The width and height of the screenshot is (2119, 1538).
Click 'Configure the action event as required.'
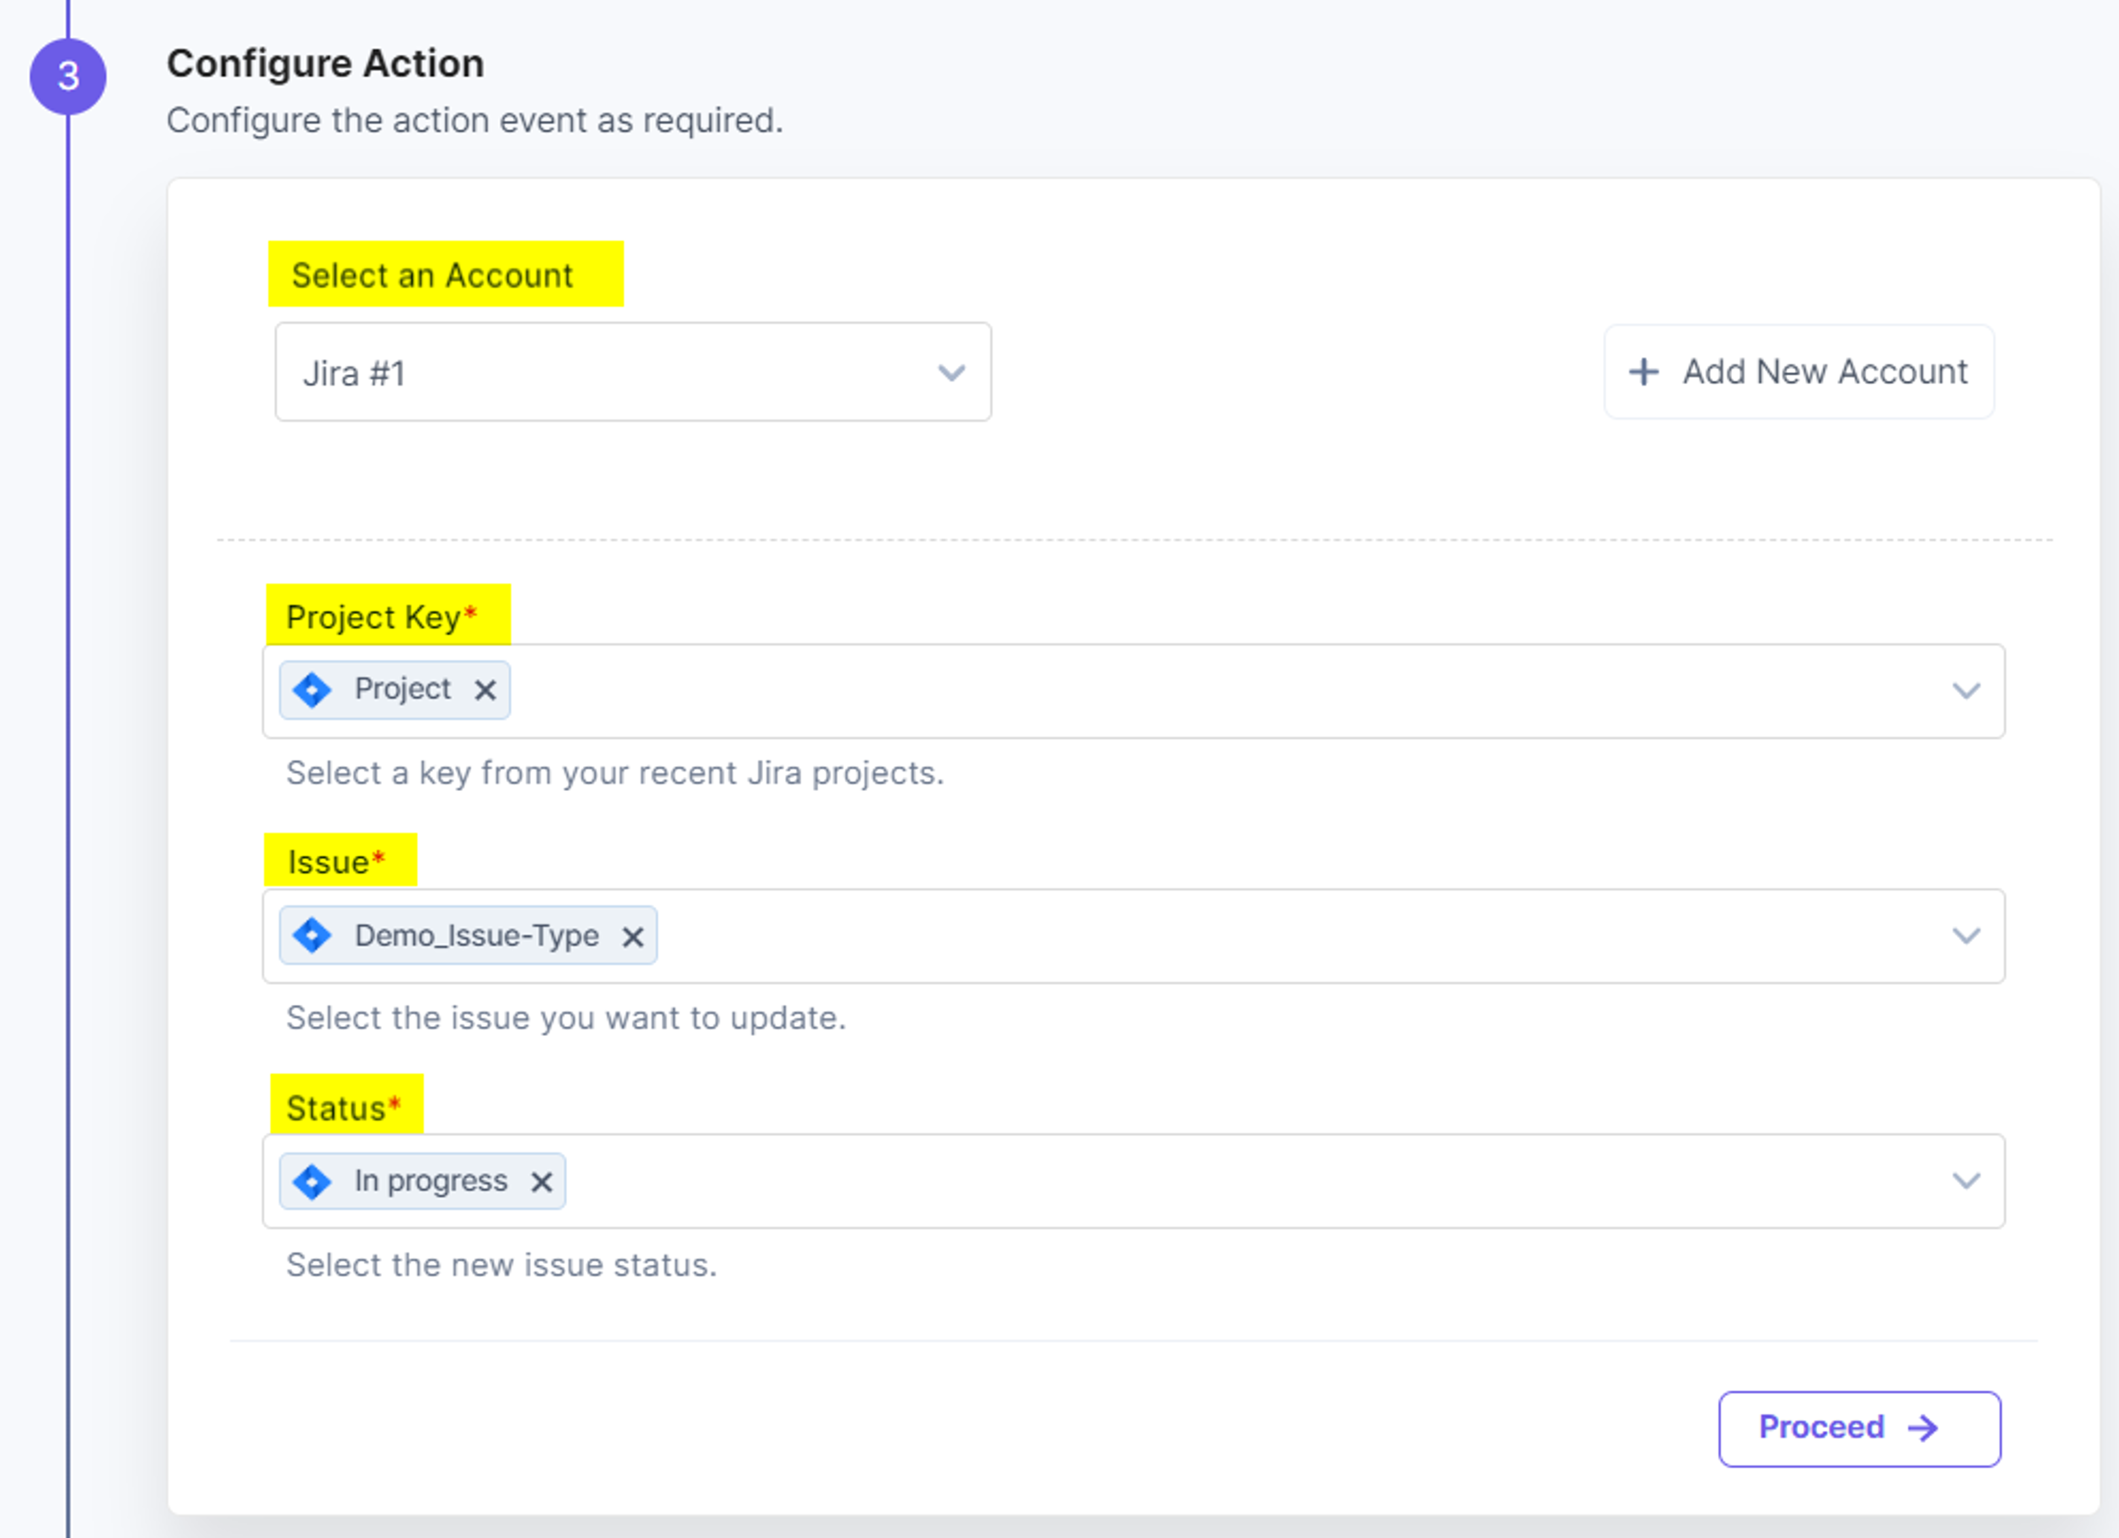point(475,120)
